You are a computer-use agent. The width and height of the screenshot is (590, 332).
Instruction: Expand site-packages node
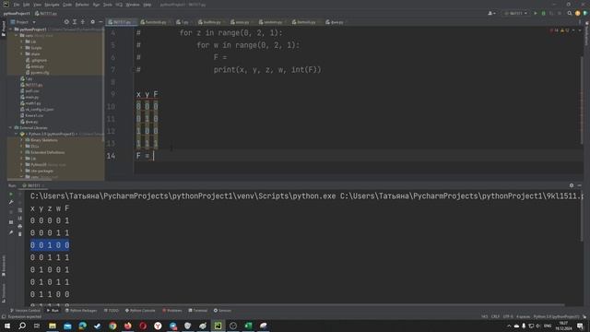point(22,171)
